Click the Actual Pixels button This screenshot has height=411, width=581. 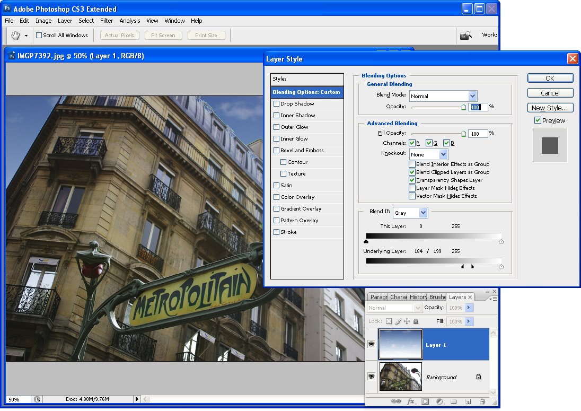[x=119, y=35]
